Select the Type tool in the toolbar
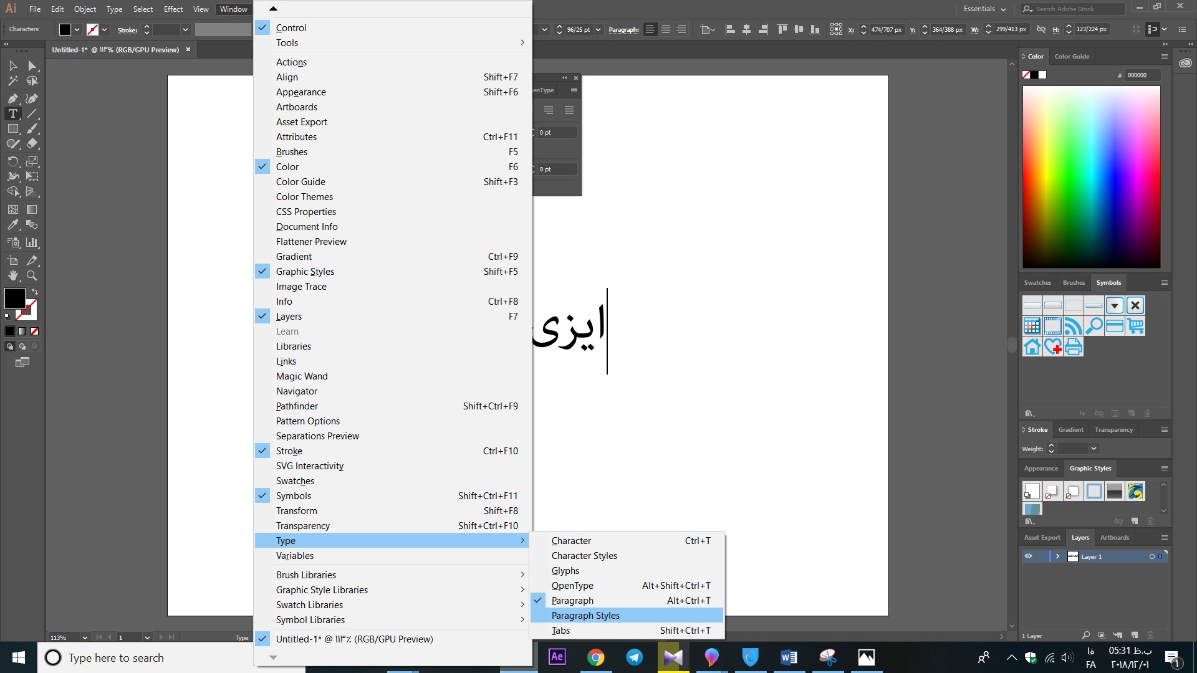The height and width of the screenshot is (673, 1197). point(12,113)
